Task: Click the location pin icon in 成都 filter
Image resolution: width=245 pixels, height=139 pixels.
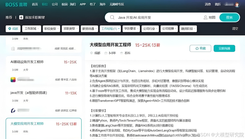Action: (x=9, y=28)
